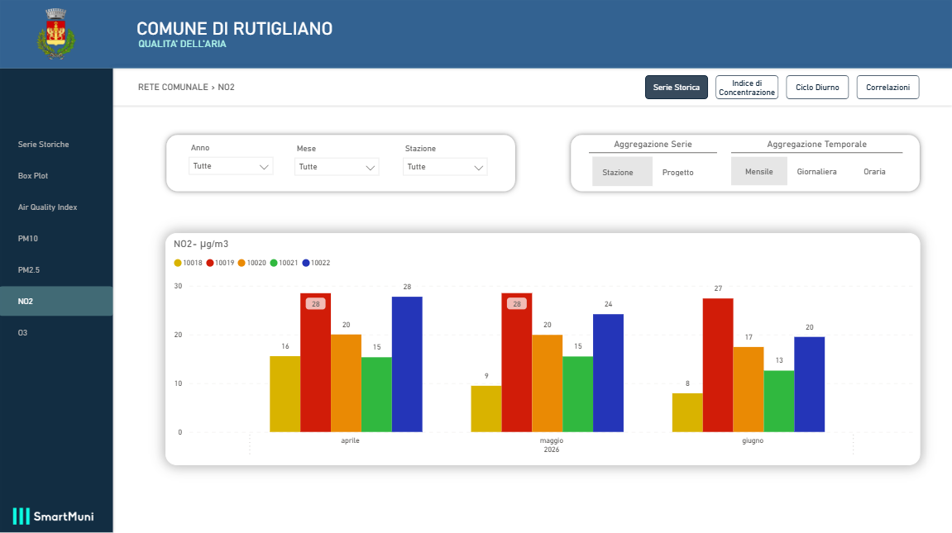The image size is (952, 533).
Task: Click the aprile axis label
Action: 351,440
